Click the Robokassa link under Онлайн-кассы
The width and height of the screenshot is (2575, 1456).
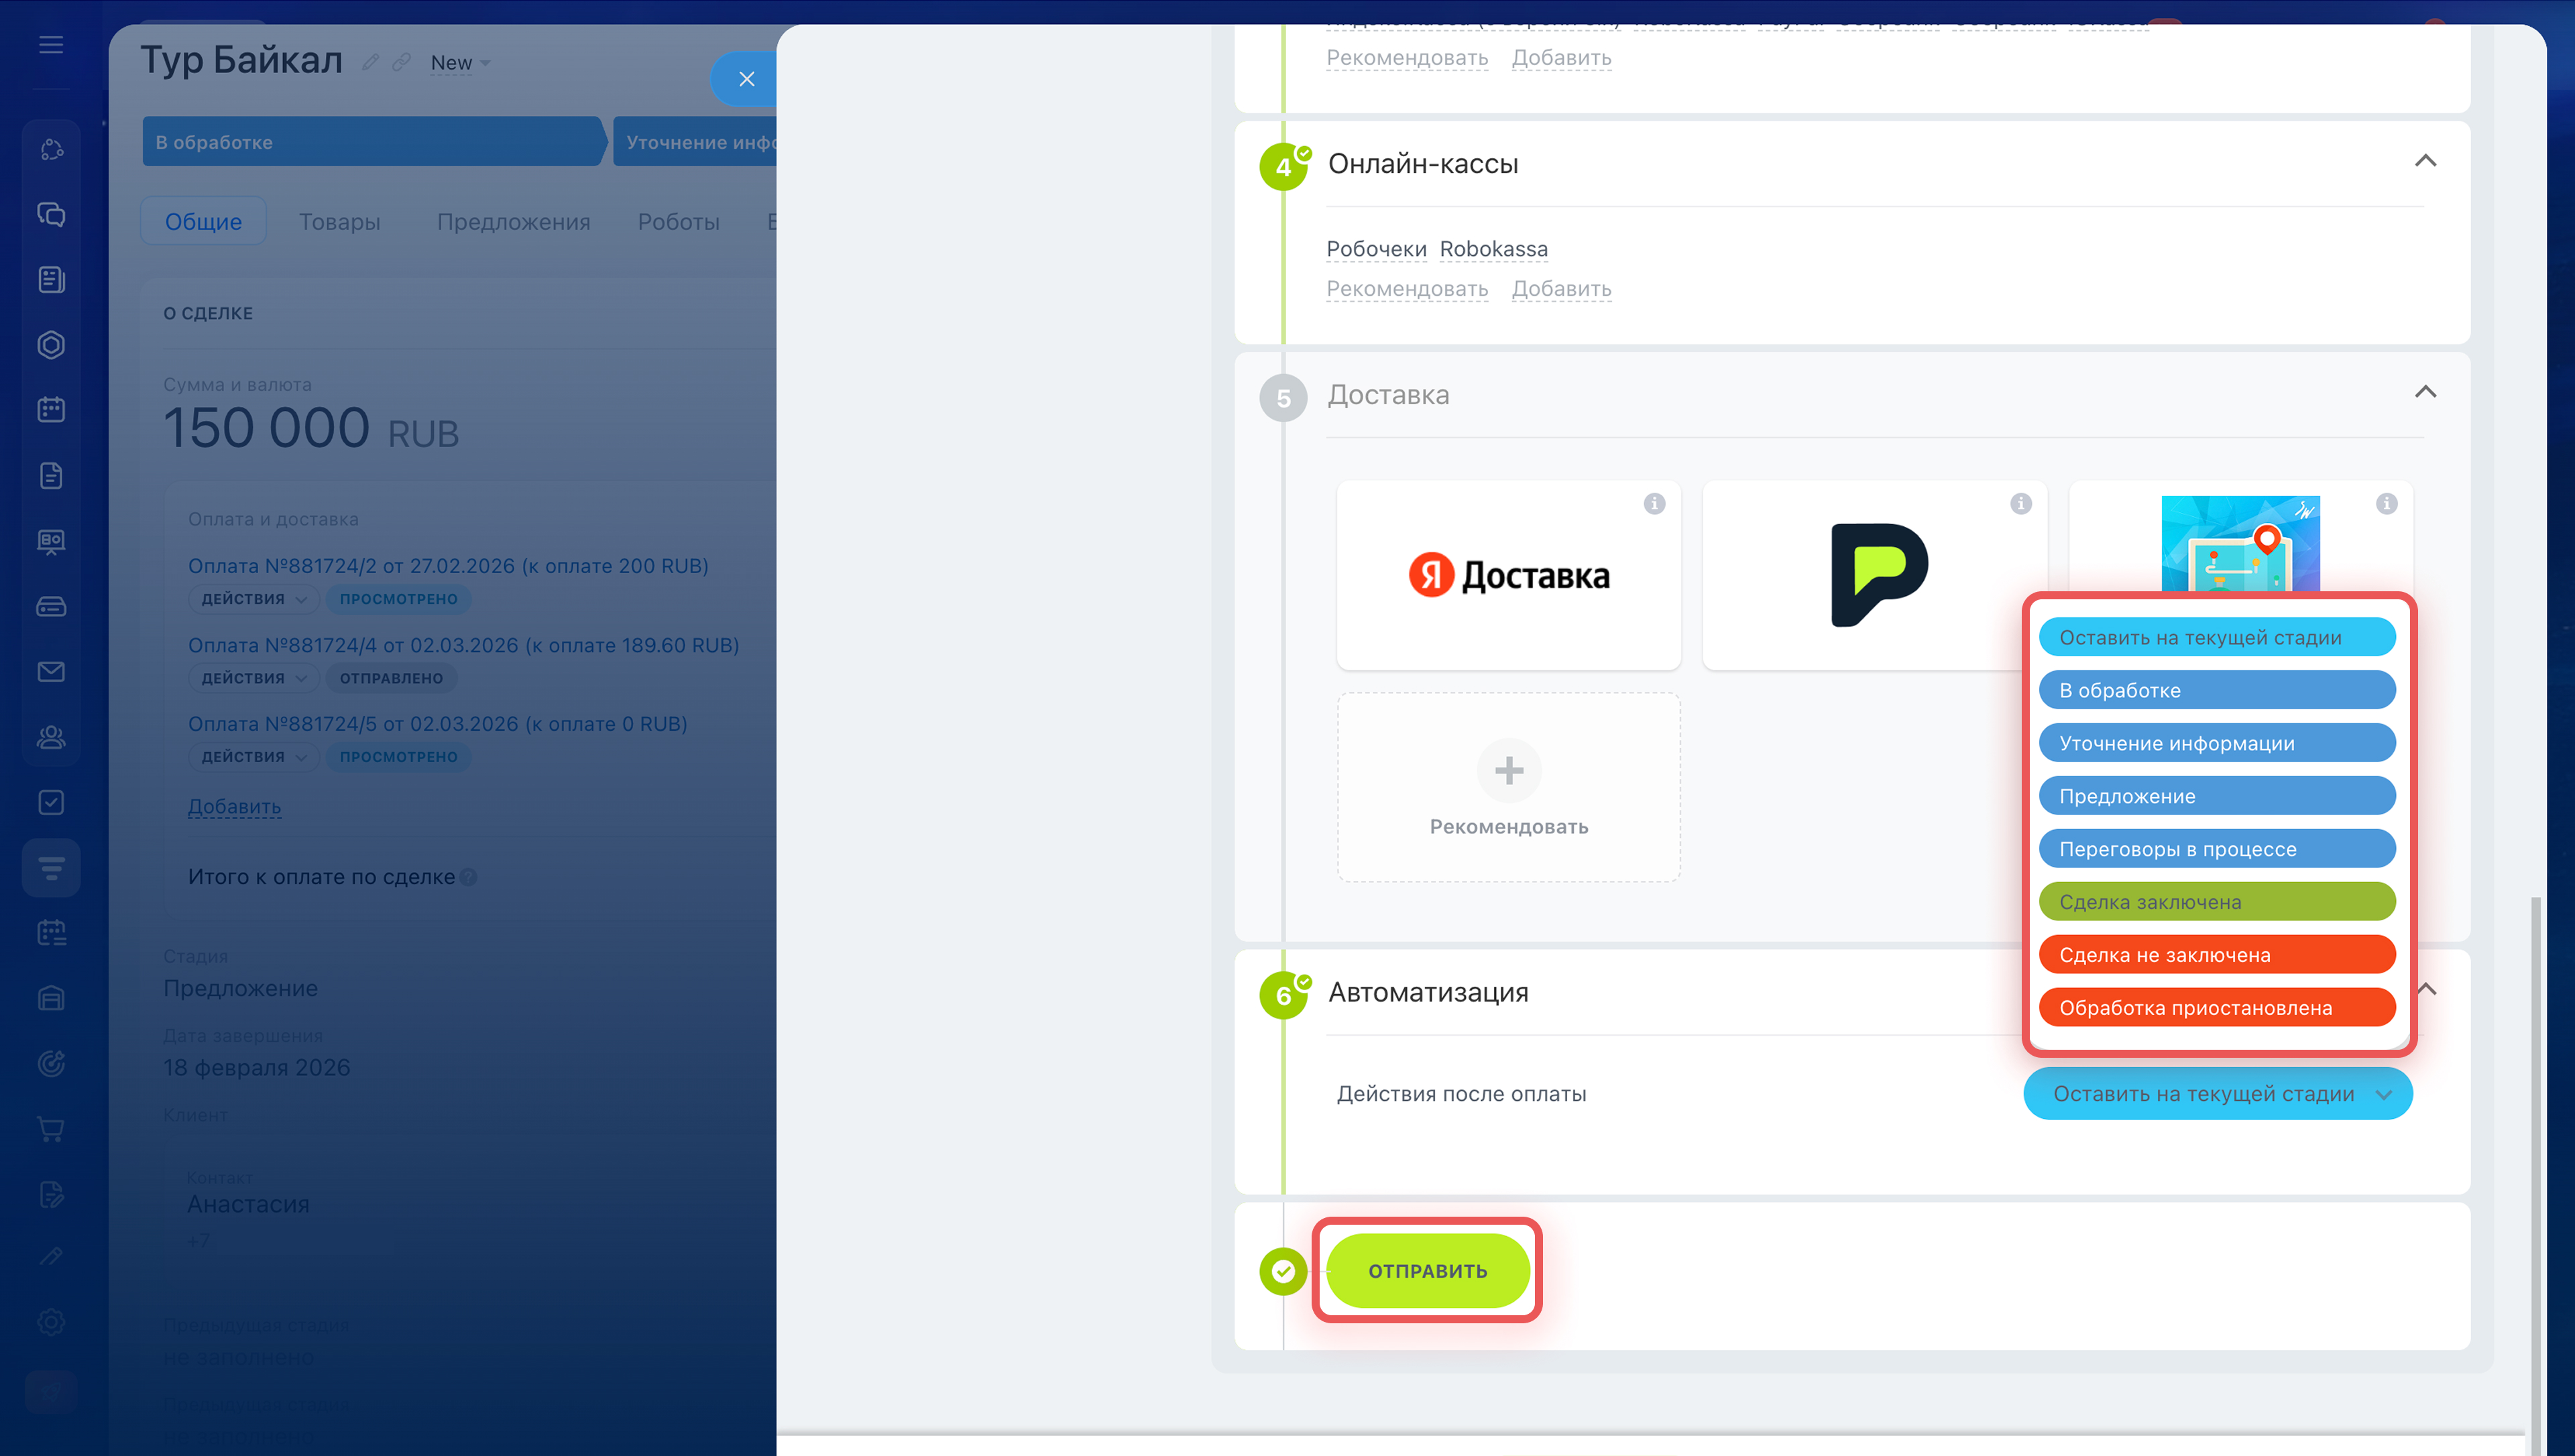(1493, 249)
